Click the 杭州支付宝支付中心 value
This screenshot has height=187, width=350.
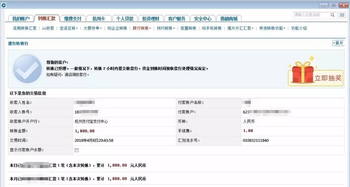(91, 121)
